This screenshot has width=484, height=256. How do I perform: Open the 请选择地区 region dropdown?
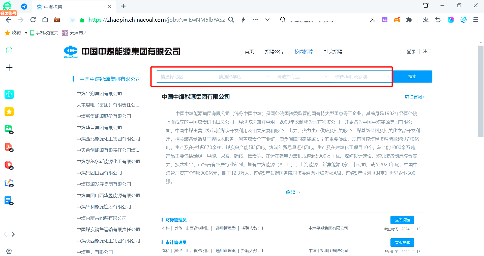tap(185, 77)
